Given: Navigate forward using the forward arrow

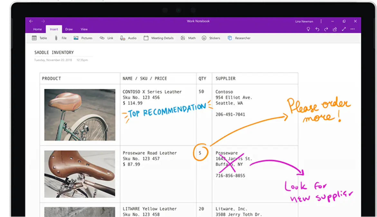Looking at the screenshot, I should click(43, 21).
